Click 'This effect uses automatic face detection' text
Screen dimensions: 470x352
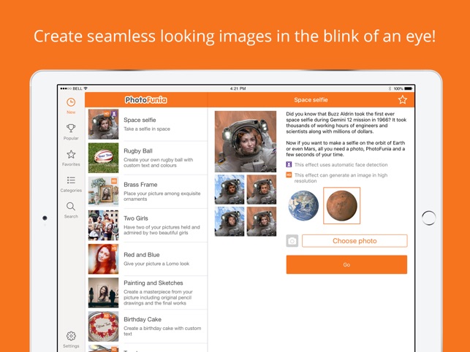(341, 165)
